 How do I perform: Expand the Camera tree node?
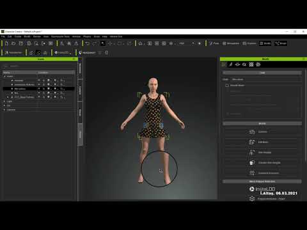4,110
